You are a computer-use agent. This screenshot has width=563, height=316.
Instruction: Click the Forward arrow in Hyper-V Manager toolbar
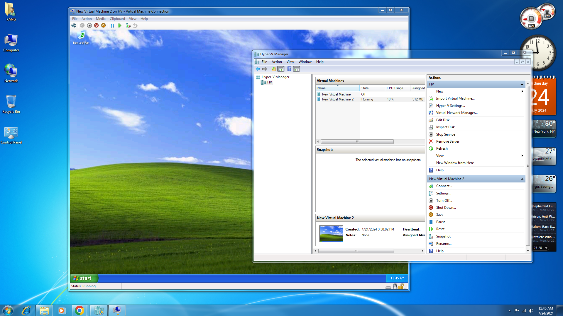coord(265,69)
